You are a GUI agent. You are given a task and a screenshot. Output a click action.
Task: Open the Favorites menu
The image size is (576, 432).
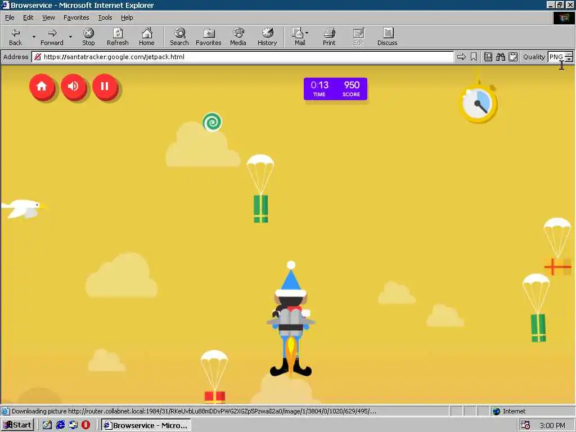click(76, 17)
